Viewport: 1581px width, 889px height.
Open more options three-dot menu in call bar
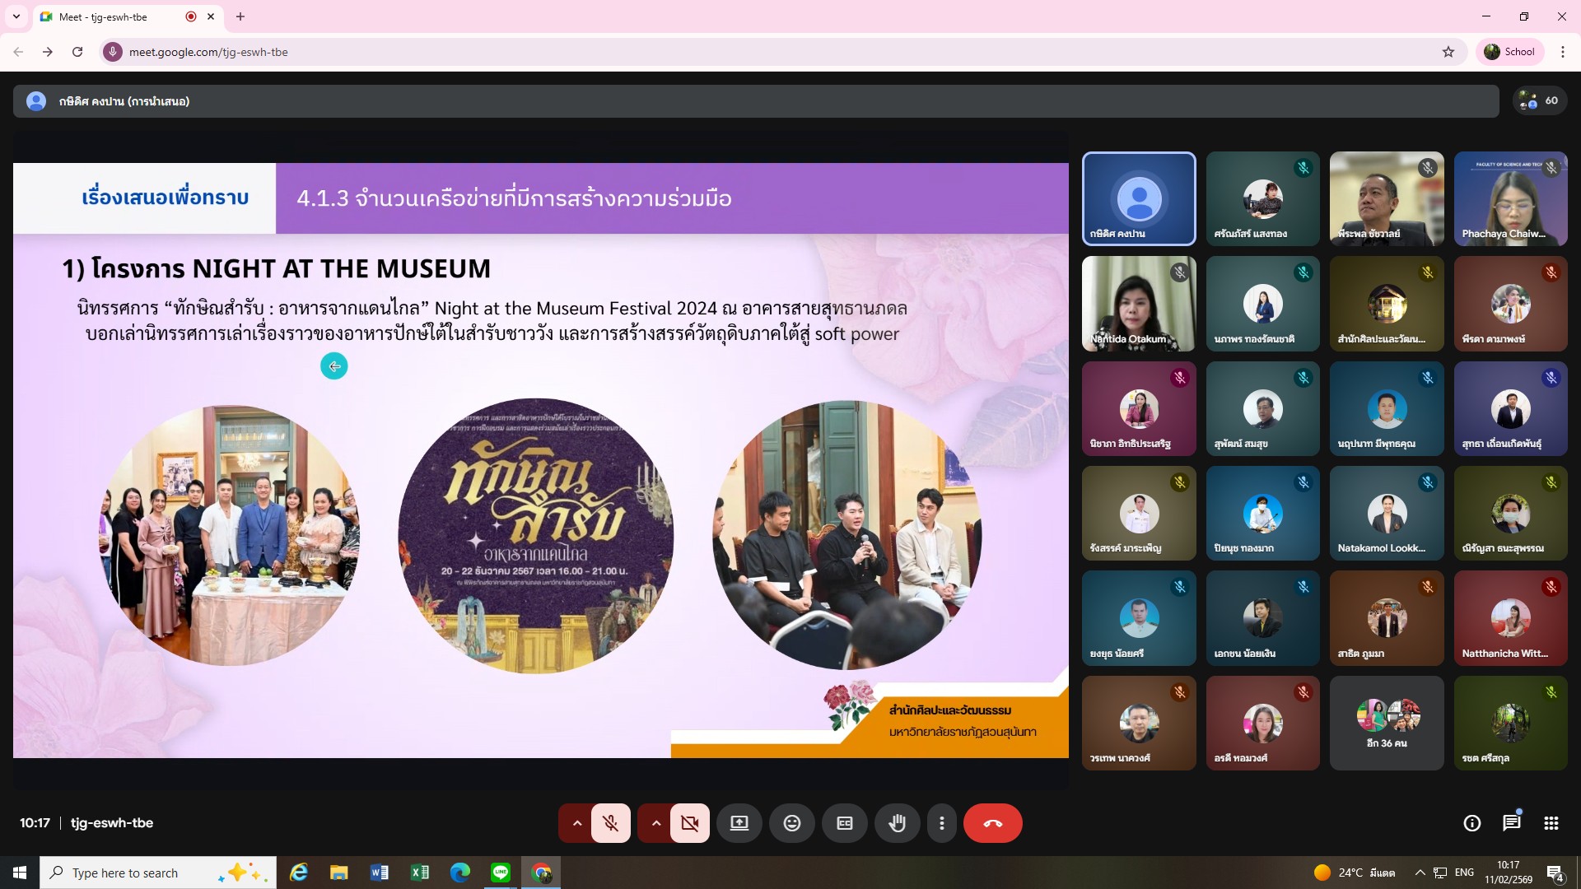(941, 823)
